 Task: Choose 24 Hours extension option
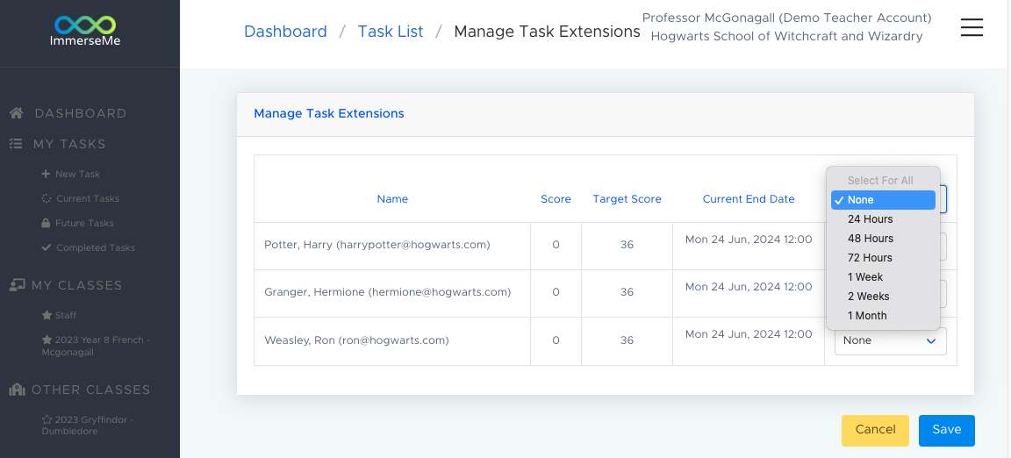coord(884,219)
